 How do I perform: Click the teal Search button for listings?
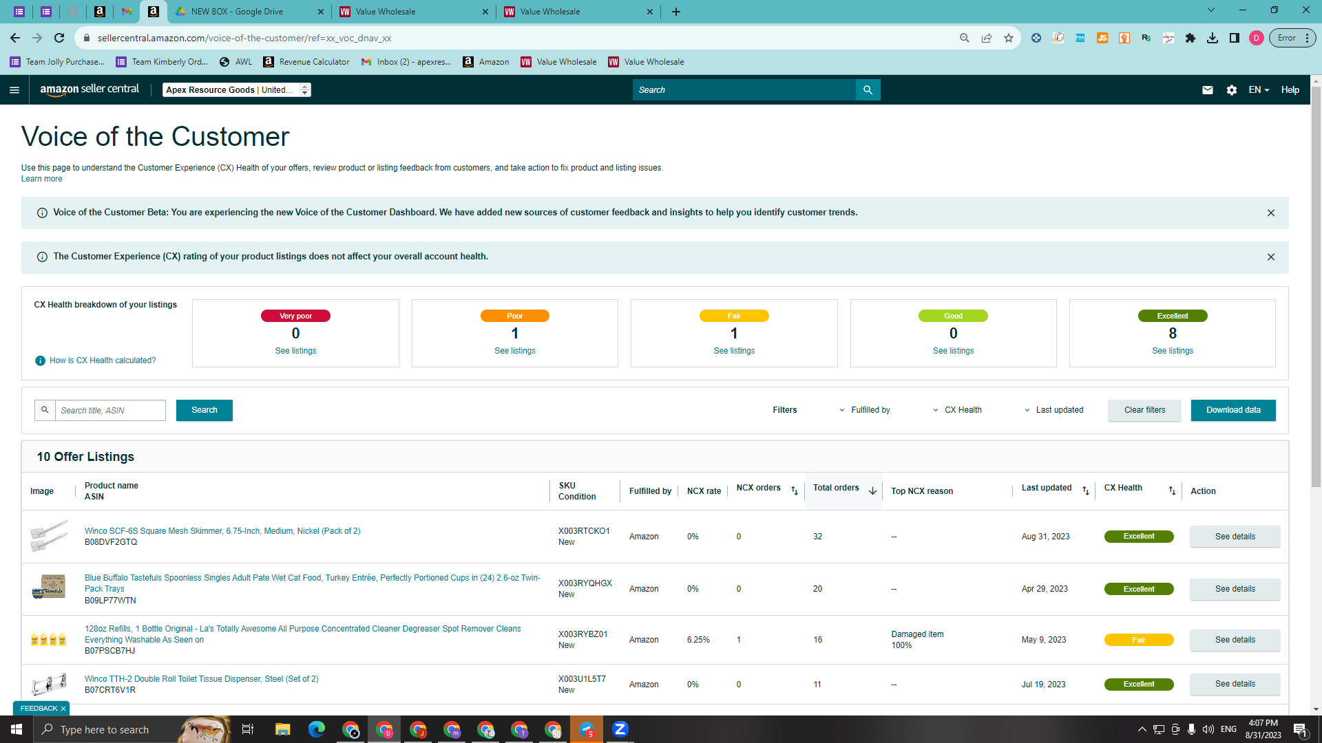(x=204, y=410)
